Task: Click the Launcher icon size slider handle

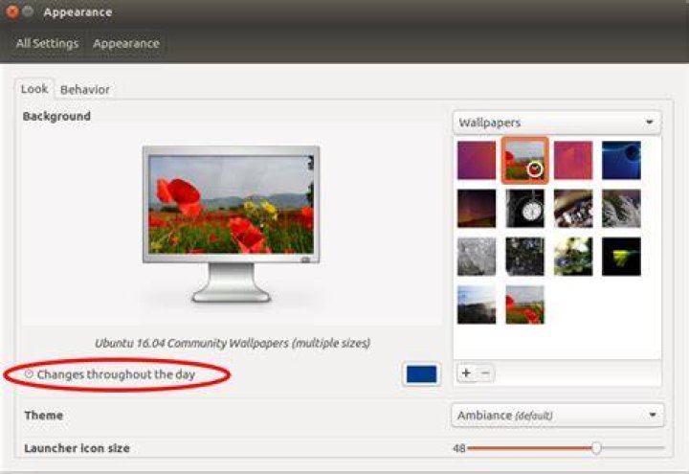Action: [x=596, y=448]
